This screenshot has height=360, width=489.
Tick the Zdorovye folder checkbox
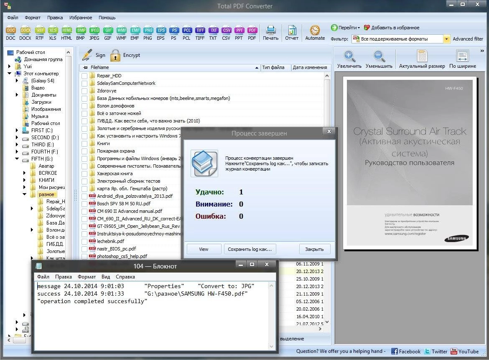[84, 91]
